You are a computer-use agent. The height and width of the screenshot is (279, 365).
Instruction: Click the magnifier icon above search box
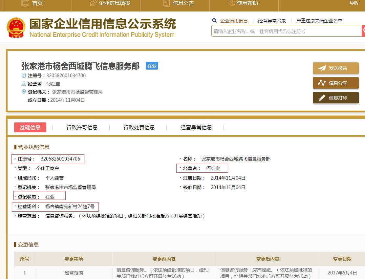(x=214, y=20)
